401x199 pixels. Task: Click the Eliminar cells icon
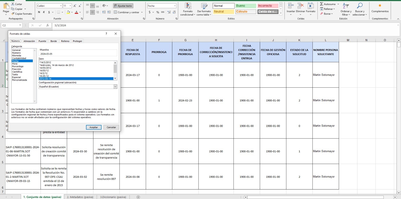[300, 6]
